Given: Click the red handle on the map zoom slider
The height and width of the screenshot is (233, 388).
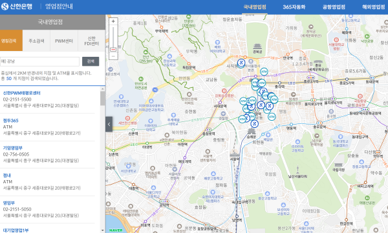Looking at the screenshot, I should 113,50.
